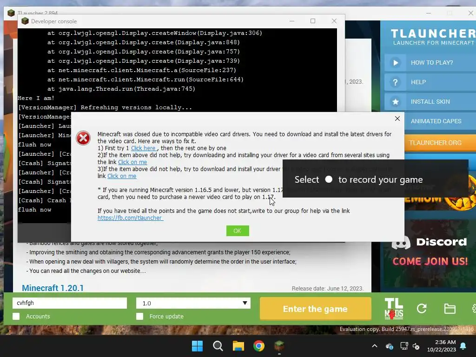Click the Developer console block icon

click(25, 21)
